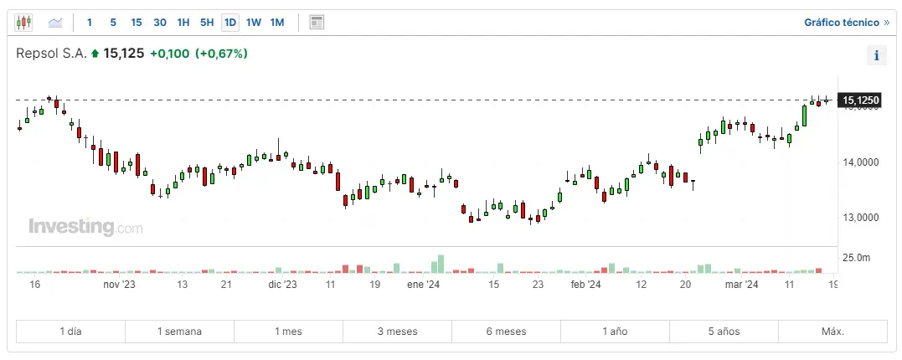Click the 14,0000 price axis label
The image size is (902, 360).
[x=861, y=162]
